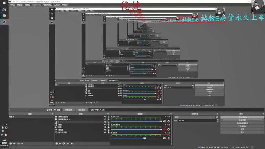The width and height of the screenshot is (265, 149).
Task: Pop out the sources dock icon
Action: (108, 114)
